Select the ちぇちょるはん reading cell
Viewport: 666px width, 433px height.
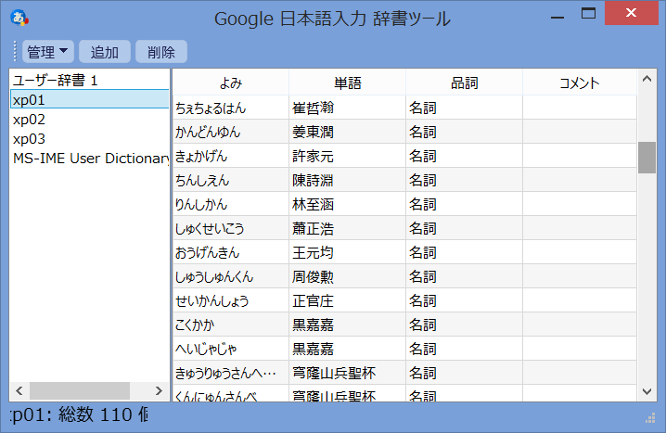(x=231, y=108)
